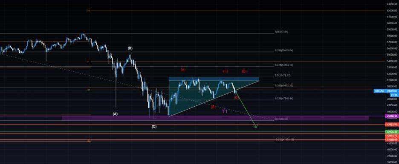Select the white (C) wave label
Screen dimensions: 399x164
[154, 127]
